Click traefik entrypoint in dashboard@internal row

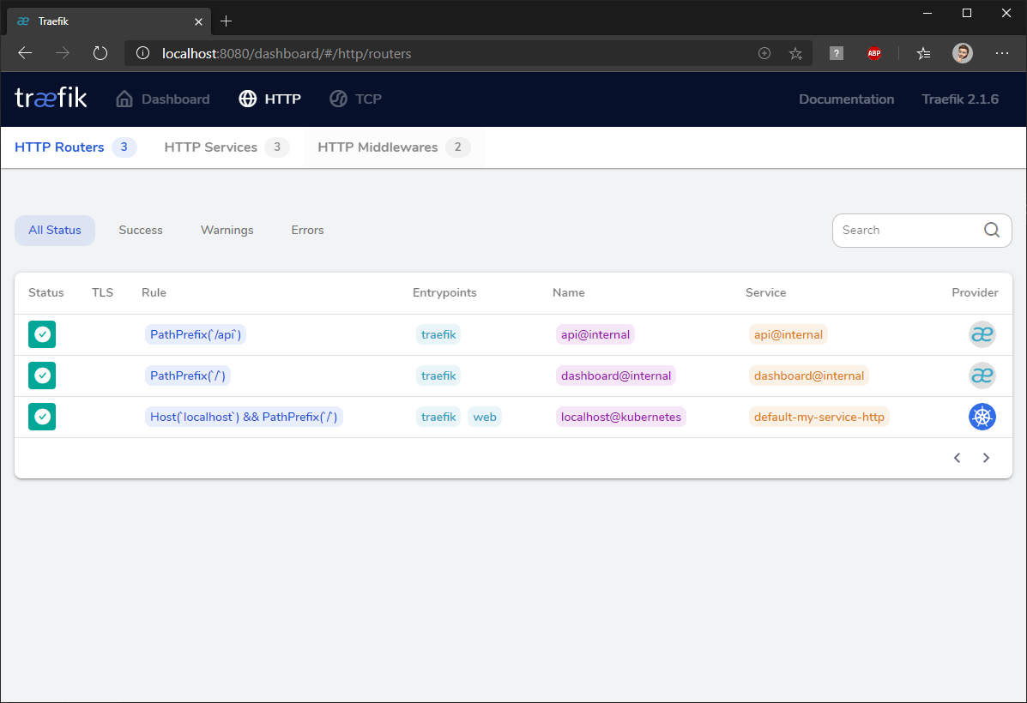[x=438, y=376]
